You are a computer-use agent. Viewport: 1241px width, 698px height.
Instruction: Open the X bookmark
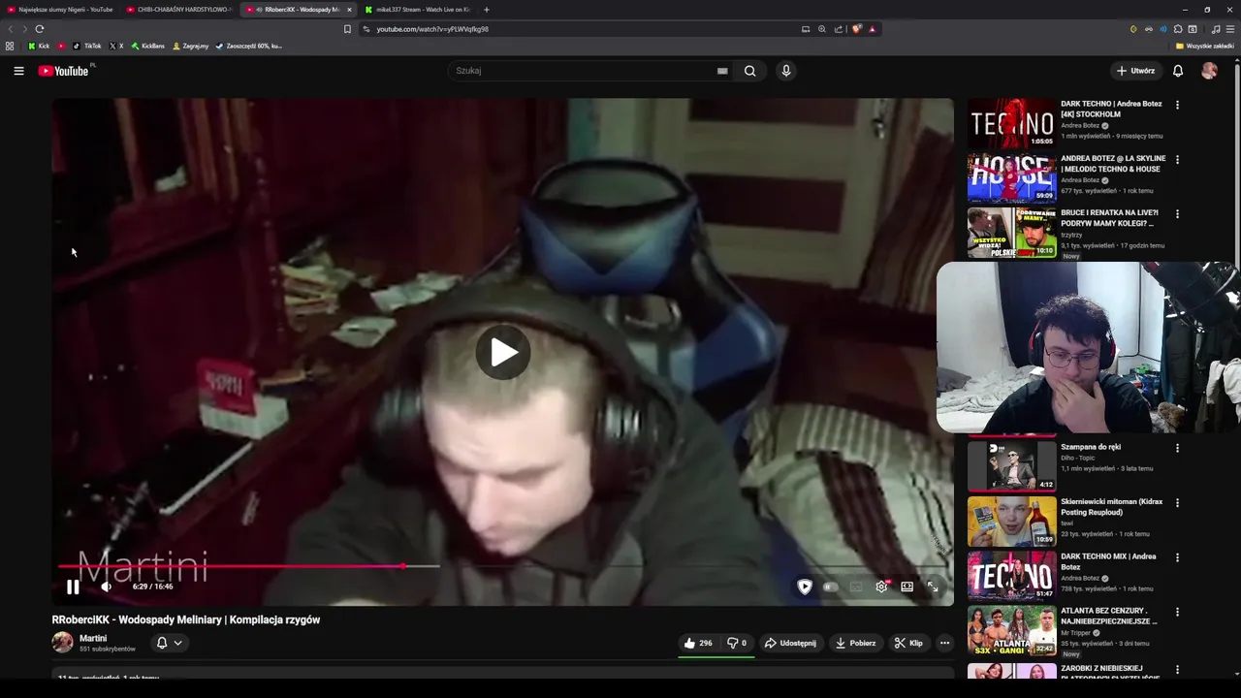pos(116,46)
